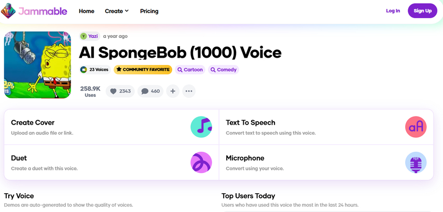443x212 pixels.
Task: Click the Log In link
Action: [x=393, y=11]
